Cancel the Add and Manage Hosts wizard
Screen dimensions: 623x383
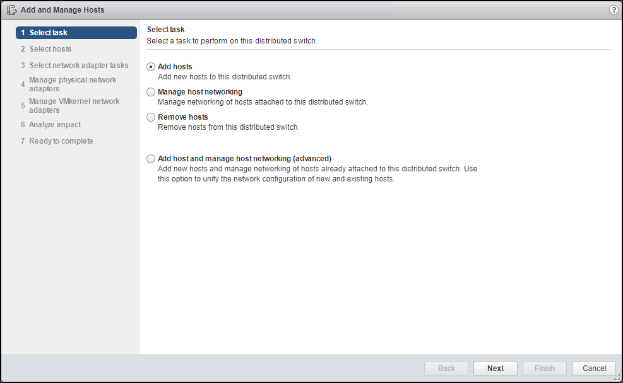[x=593, y=368]
